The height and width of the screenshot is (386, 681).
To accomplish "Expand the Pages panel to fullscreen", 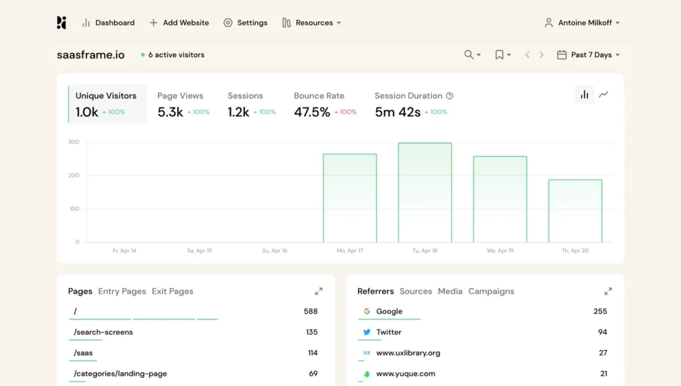I will (x=319, y=292).
